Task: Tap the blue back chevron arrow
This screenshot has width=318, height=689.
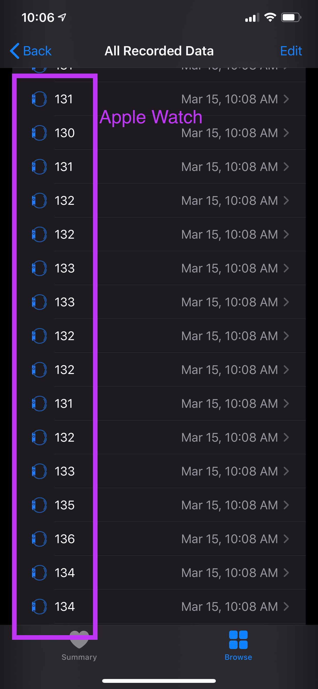Action: point(15,51)
